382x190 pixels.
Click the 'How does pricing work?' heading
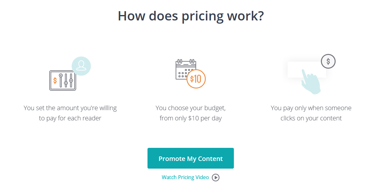[x=191, y=16]
